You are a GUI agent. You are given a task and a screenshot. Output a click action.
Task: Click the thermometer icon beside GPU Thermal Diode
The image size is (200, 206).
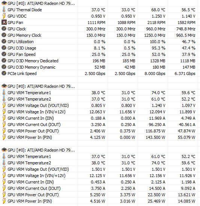[4, 10]
